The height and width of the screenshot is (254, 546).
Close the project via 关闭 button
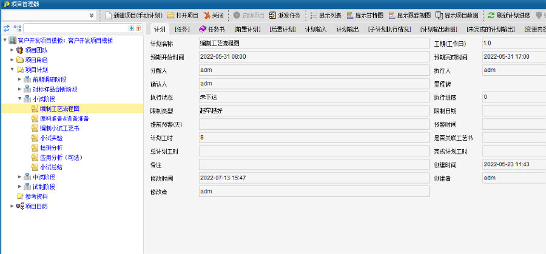[214, 15]
